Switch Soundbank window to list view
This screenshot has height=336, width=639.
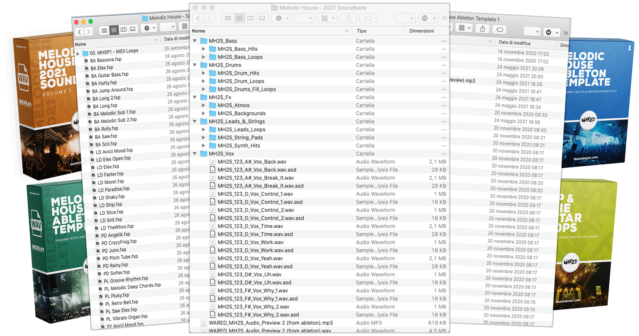coord(239,18)
